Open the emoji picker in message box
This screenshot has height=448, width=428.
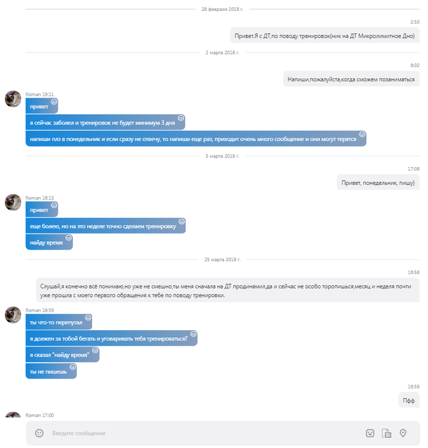(x=39, y=433)
